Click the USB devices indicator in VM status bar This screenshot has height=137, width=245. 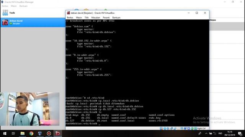pyautogui.click(x=175, y=129)
